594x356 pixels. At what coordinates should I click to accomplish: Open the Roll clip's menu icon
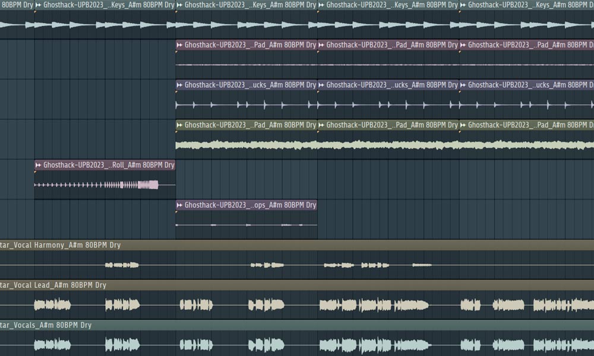point(38,165)
